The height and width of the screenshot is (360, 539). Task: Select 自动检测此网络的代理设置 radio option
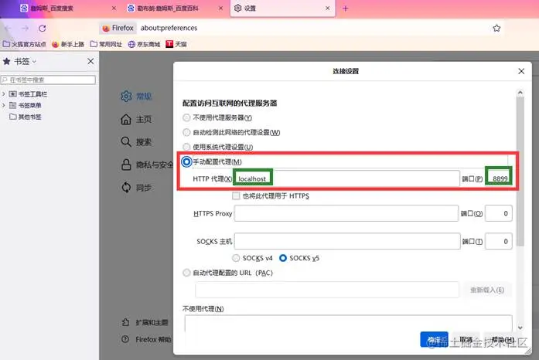(186, 132)
